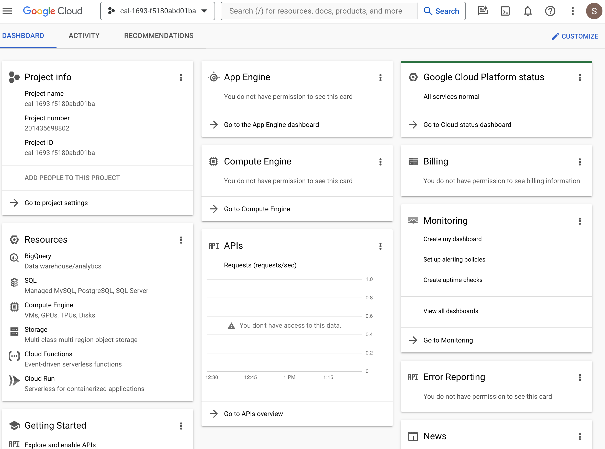Switch to the Activity tab
This screenshot has width=605, height=449.
(84, 36)
